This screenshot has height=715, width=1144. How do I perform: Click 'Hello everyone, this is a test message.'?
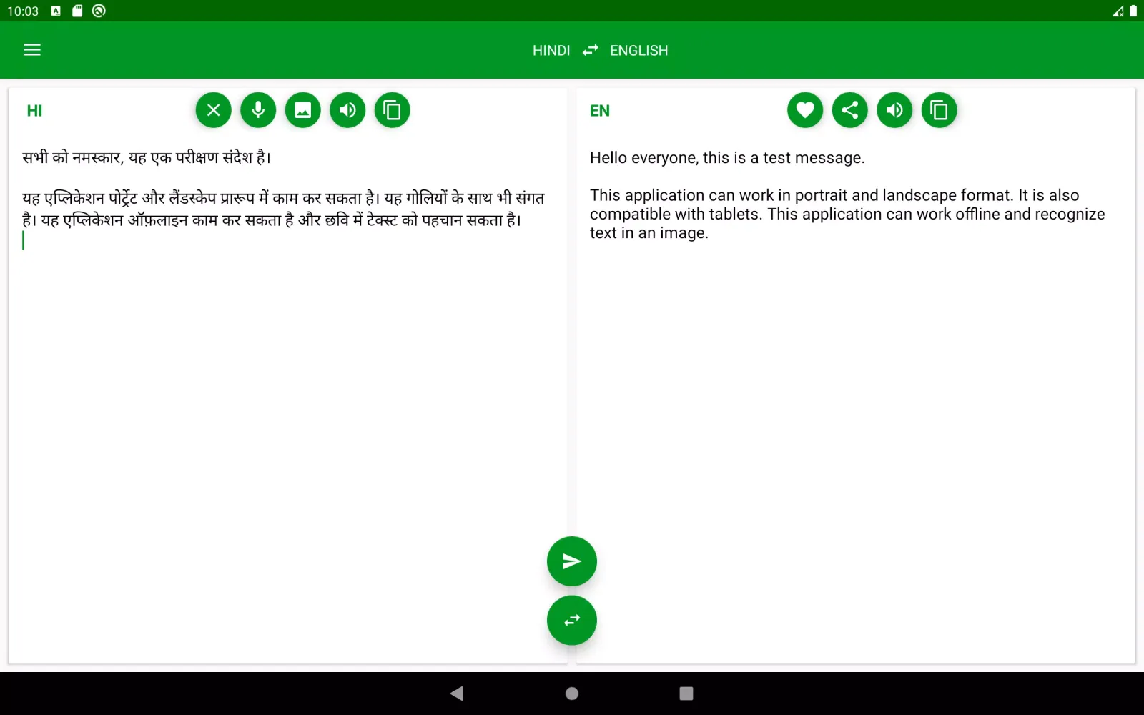pos(727,158)
